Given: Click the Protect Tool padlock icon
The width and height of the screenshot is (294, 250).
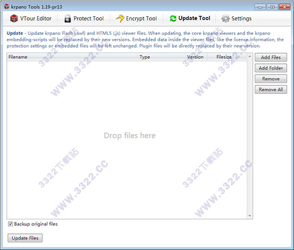Looking at the screenshot, I should click(x=68, y=19).
